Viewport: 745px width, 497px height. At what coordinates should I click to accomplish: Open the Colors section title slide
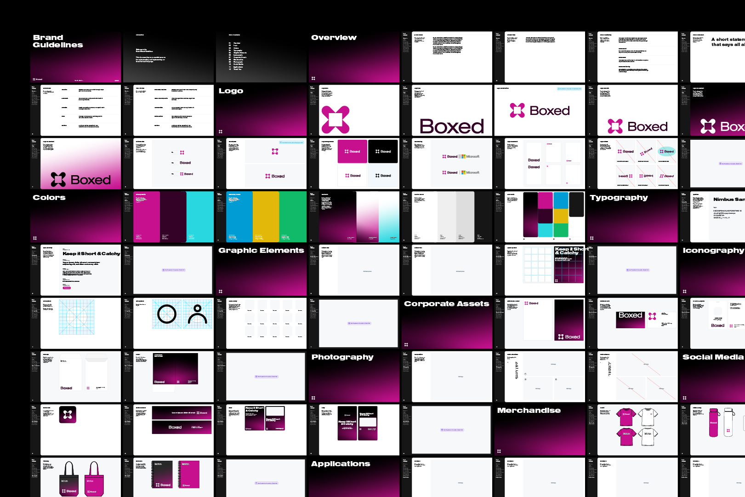[x=76, y=217]
